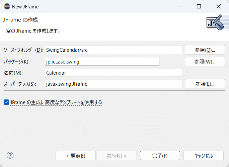
Task: Browse superclass with 参照(E) button
Action: [205, 84]
